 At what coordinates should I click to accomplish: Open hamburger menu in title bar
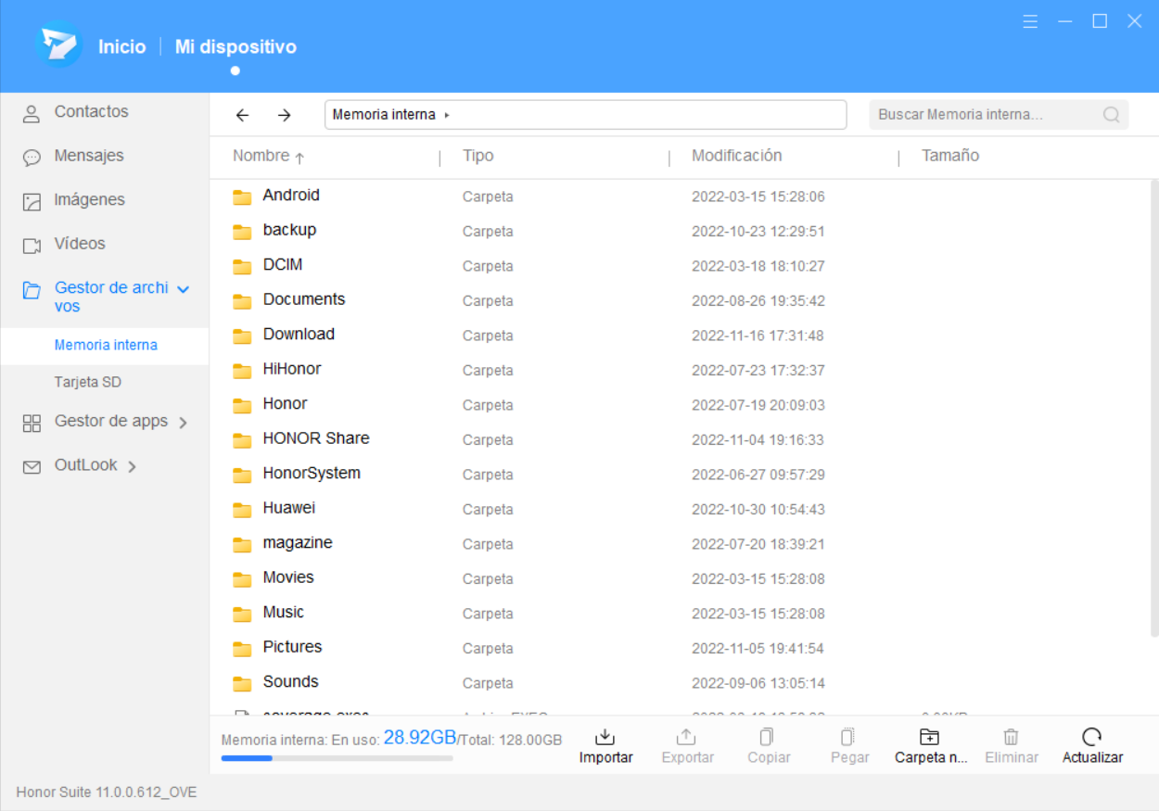pyautogui.click(x=1030, y=21)
